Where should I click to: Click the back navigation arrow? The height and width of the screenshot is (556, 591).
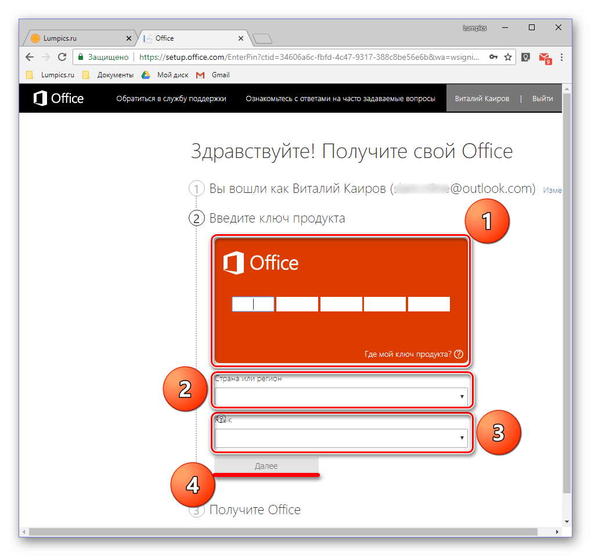pos(29,57)
